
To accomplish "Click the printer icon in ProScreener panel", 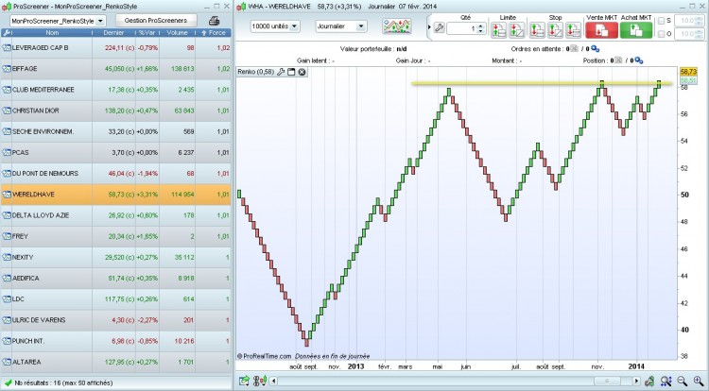I will click(x=214, y=21).
